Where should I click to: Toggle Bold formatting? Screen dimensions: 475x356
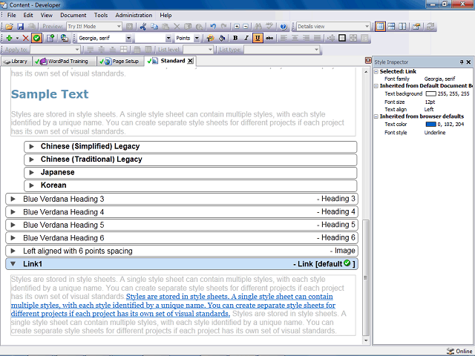(235, 38)
